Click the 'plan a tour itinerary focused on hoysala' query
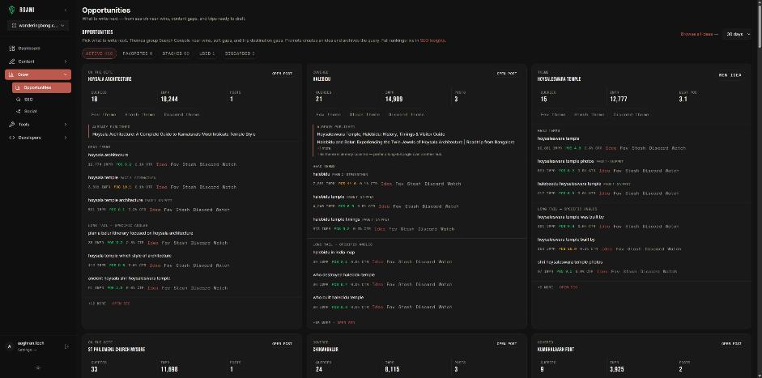This screenshot has height=378, width=762. 140,233
